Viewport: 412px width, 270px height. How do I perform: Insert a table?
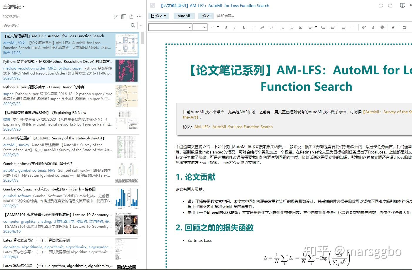coord(344,27)
